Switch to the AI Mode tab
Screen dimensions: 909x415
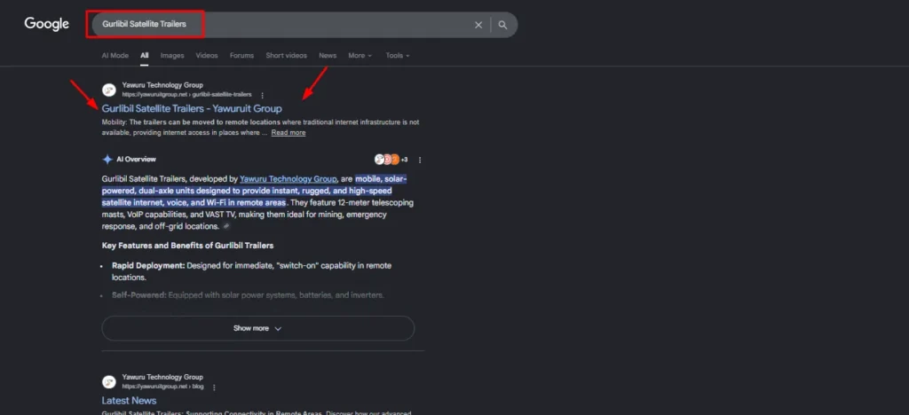tap(115, 56)
